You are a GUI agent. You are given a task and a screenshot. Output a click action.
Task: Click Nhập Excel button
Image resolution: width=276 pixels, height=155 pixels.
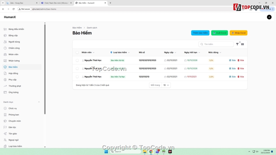click(x=239, y=33)
